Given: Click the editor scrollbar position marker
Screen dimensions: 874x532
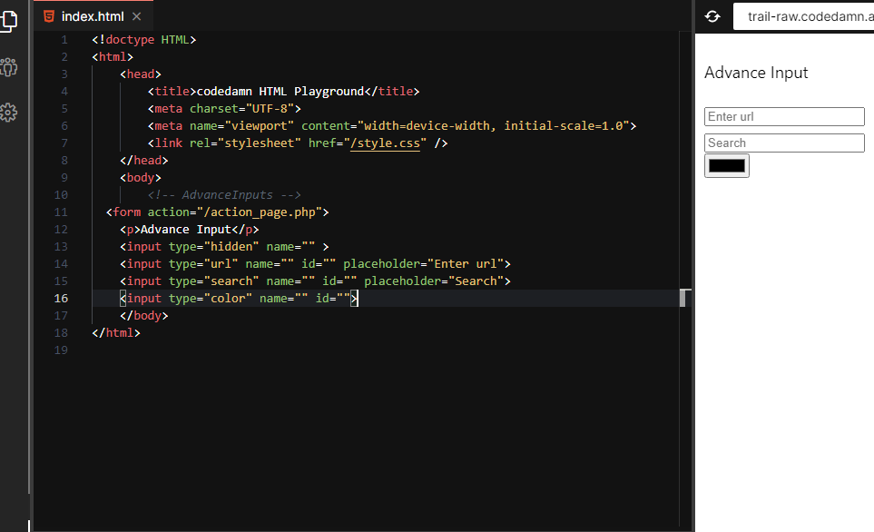Looking at the screenshot, I should click(x=685, y=299).
